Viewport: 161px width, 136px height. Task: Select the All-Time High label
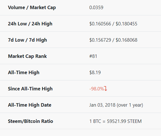[x=24, y=72]
